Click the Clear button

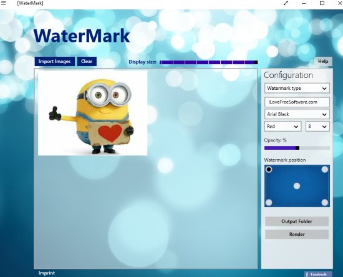pyautogui.click(x=87, y=62)
